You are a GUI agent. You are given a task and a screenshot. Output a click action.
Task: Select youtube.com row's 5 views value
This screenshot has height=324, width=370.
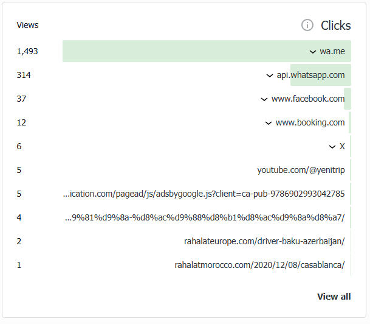pyautogui.click(x=19, y=170)
